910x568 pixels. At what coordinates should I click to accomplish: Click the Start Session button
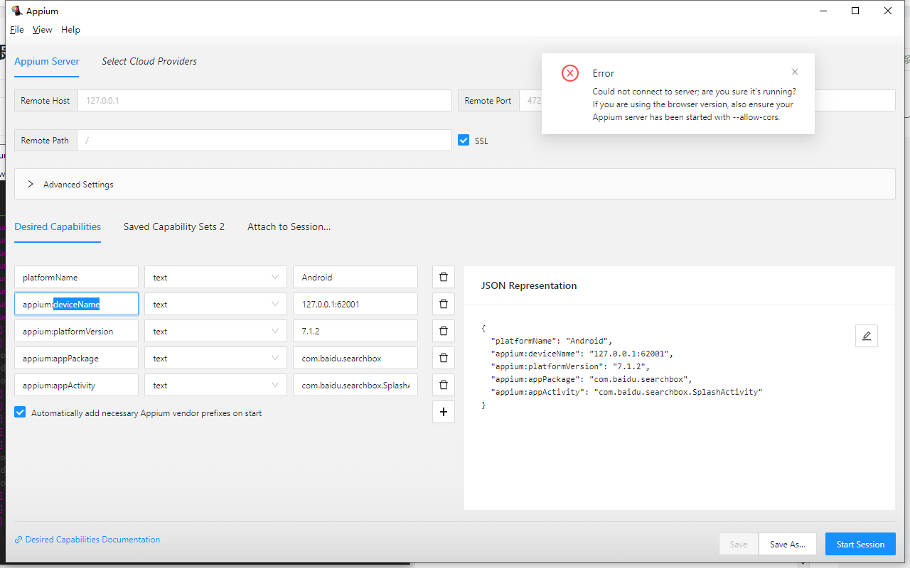(x=860, y=545)
